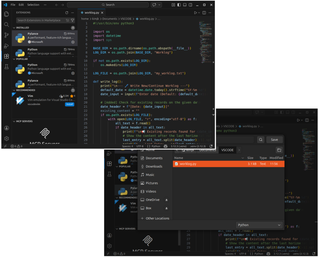Click the Save button in file dialog
The height and width of the screenshot is (257, 319).
(x=274, y=140)
